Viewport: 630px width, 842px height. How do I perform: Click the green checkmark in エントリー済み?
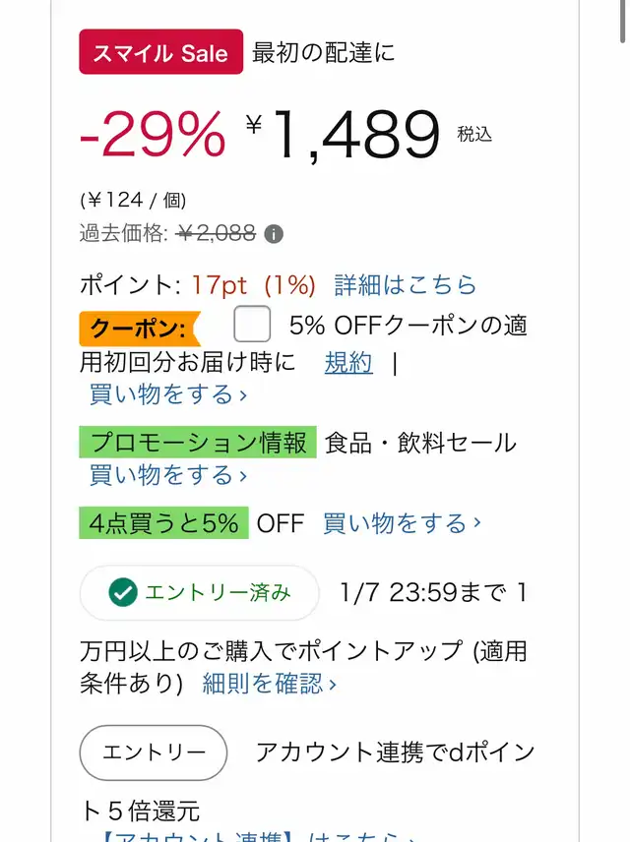tap(122, 592)
